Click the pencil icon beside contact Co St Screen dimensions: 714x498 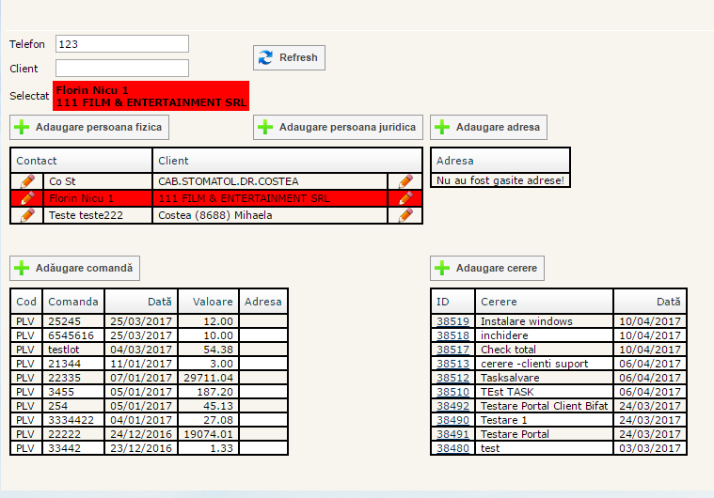27,180
